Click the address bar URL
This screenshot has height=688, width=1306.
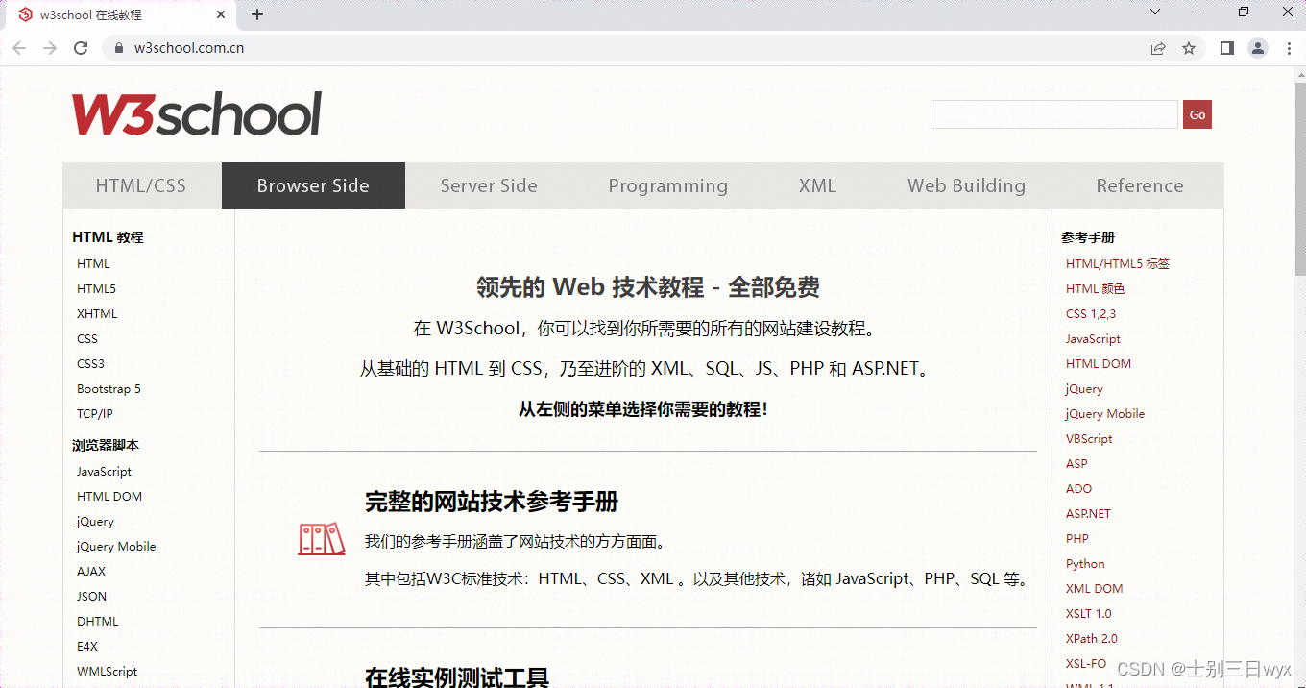pyautogui.click(x=189, y=48)
